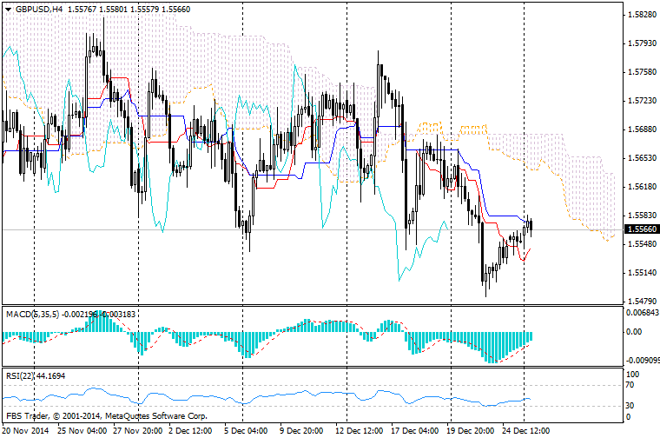
Task: Click the FBS Trader MetaQuotes copyright text
Action: pos(107,416)
